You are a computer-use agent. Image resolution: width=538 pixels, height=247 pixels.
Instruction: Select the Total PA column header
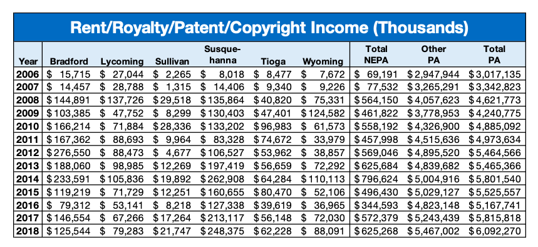494,55
